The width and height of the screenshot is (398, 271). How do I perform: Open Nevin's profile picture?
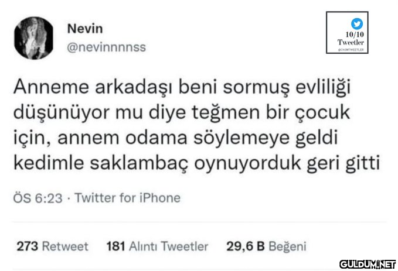coord(33,37)
